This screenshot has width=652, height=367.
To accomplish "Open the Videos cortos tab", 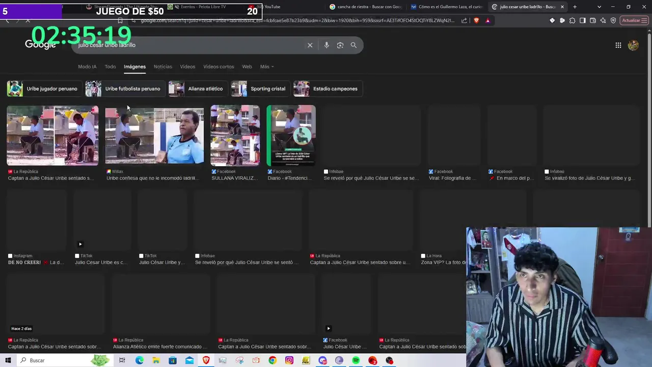I will point(219,67).
